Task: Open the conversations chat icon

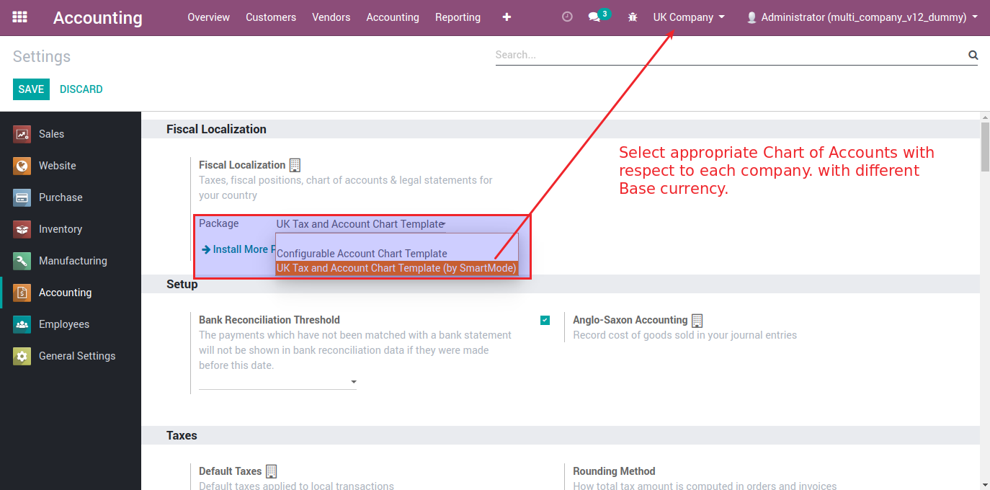Action: tap(594, 17)
